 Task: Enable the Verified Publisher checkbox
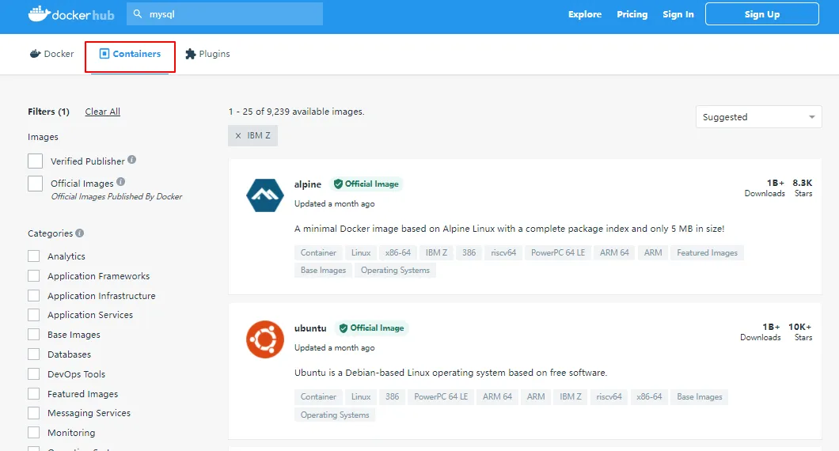click(36, 161)
